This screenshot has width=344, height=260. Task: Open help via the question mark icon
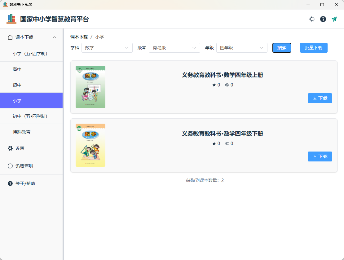[x=323, y=19]
